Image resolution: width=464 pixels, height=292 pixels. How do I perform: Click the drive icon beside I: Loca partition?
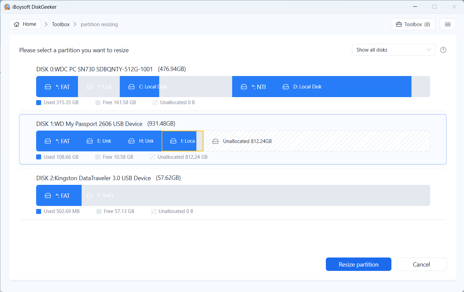173,141
